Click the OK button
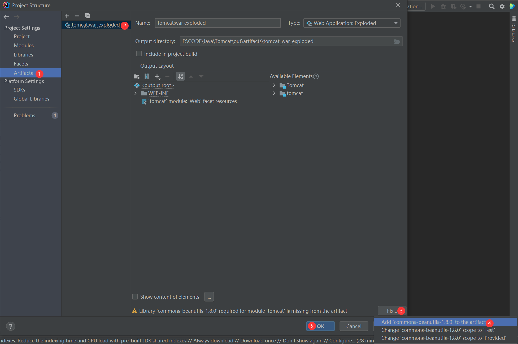Image resolution: width=518 pixels, height=344 pixels. click(x=320, y=326)
